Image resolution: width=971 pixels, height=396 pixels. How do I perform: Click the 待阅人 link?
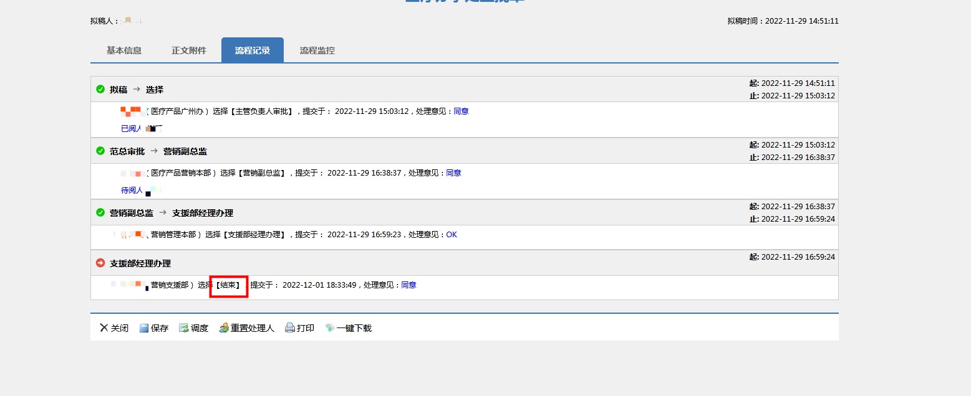(x=132, y=190)
